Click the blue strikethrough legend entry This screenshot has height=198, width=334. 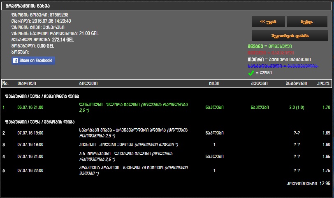(283, 66)
